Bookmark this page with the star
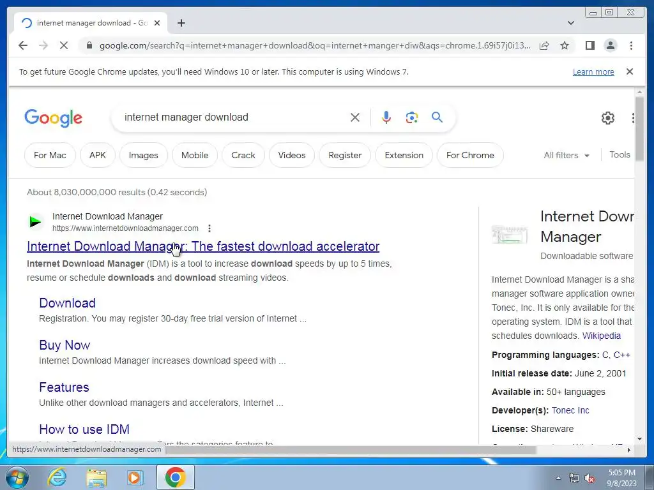This screenshot has width=654, height=490. [565, 45]
